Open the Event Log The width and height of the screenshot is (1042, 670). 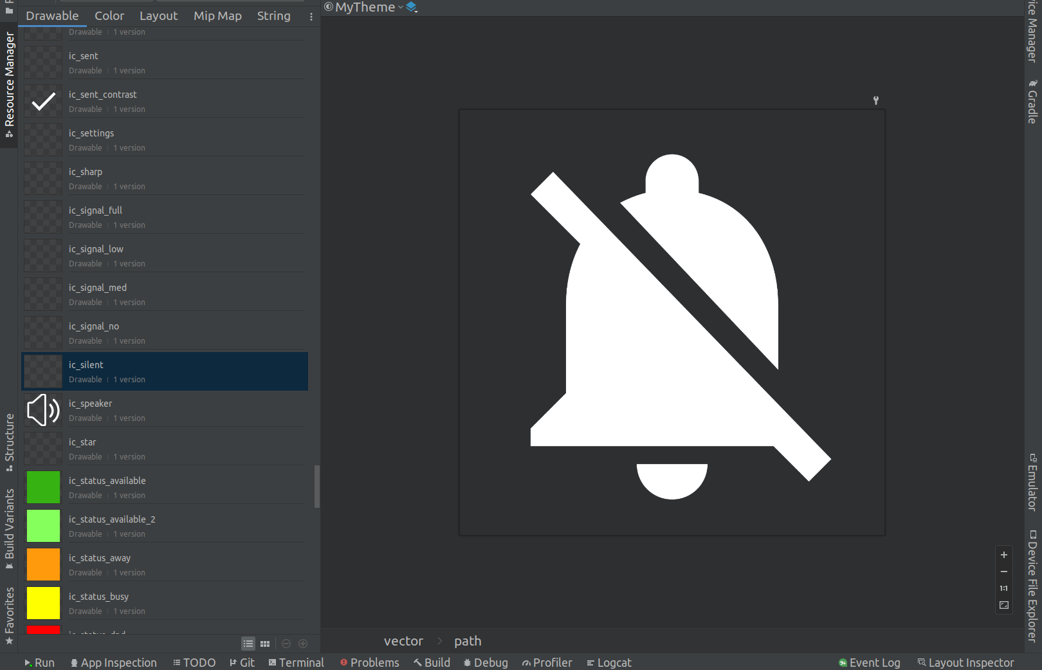869,662
